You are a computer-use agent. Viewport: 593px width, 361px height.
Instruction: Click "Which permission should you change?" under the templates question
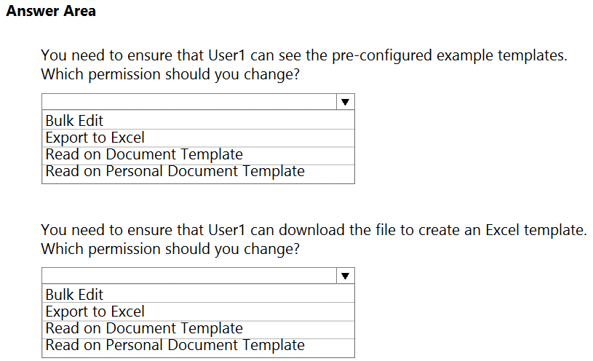point(170,74)
